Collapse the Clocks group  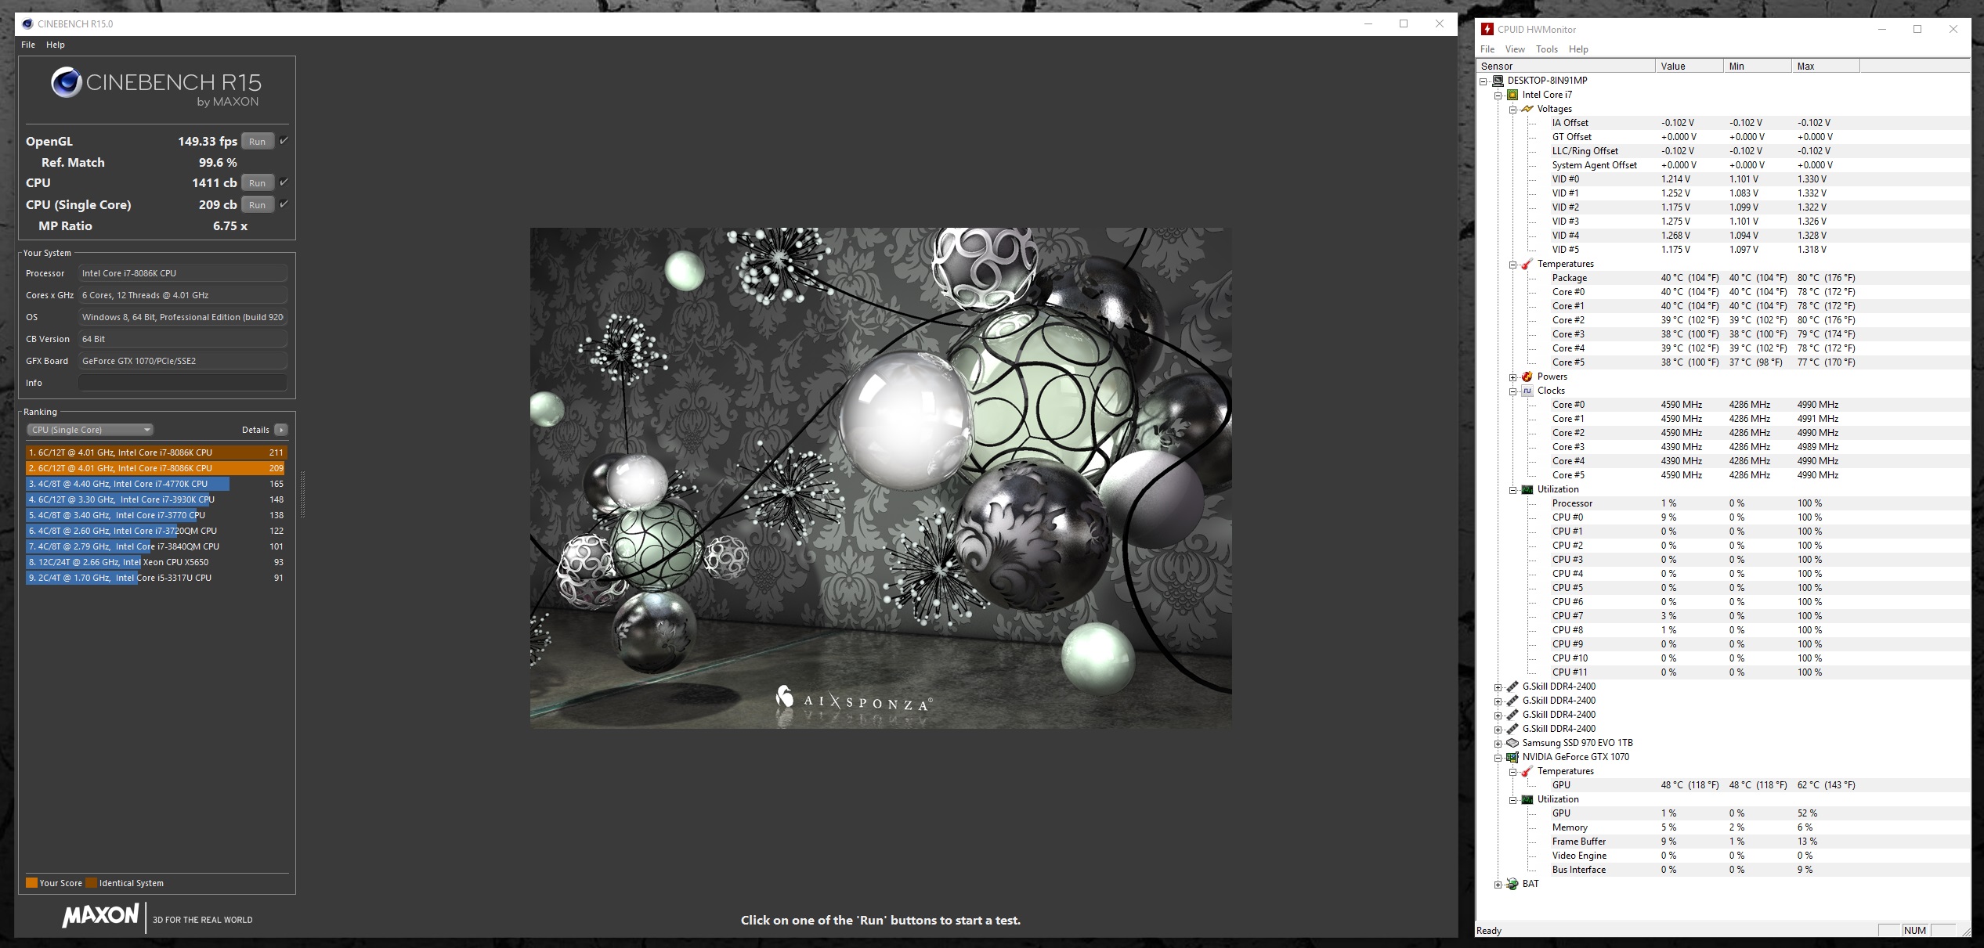1513,391
